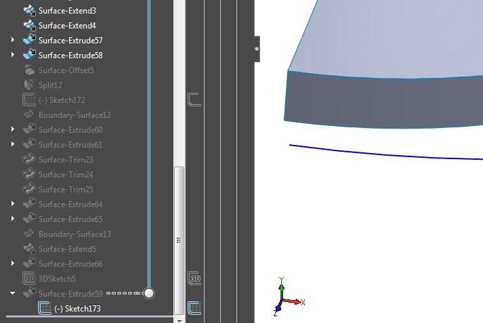Select the Boundary-Surface12 icon
Viewport: 483px width, 323px height.
[29, 115]
